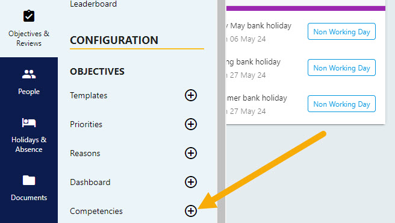Open Objectives & Reviews clipboard icon
395x223 pixels.
click(29, 16)
